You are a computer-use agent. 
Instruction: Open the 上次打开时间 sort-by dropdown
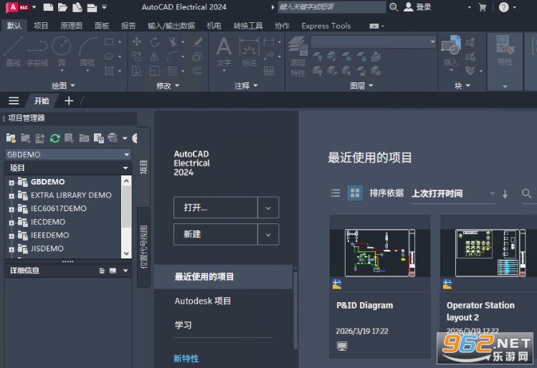(x=453, y=193)
